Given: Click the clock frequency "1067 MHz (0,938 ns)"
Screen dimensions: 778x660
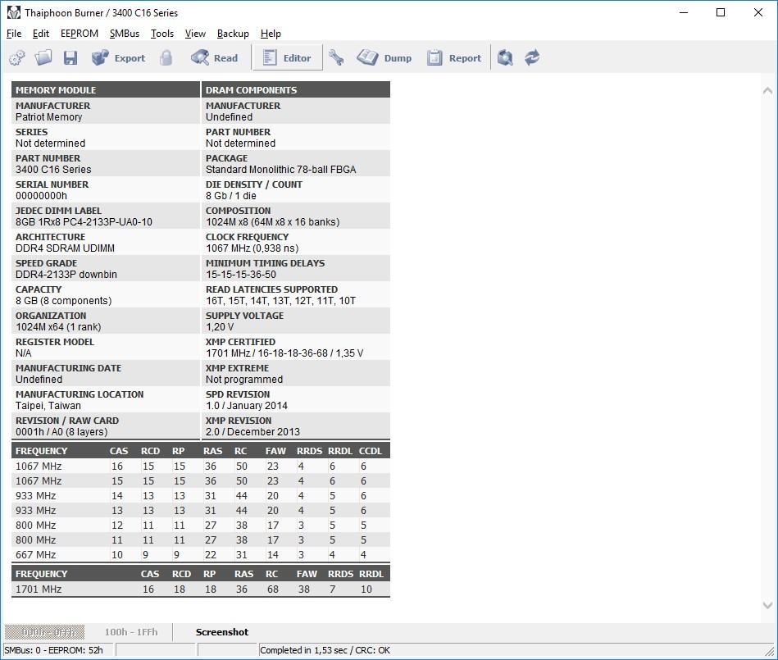Looking at the screenshot, I should coord(252,248).
